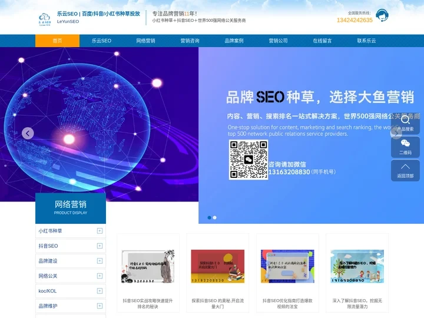This screenshot has height=318, width=424.
Task: Open thumbnail for 抖音SEO实战攻略 article
Action: [x=148, y=266]
